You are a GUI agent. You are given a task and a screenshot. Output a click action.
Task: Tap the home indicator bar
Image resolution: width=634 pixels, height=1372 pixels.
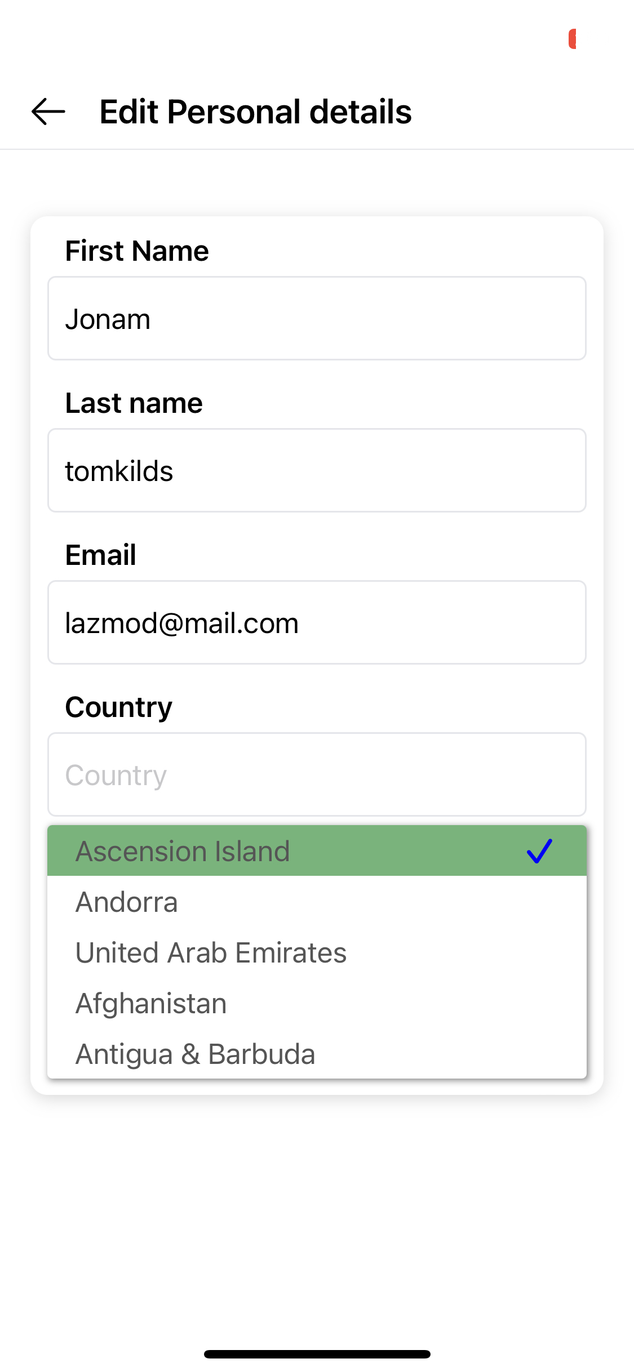click(317, 1354)
